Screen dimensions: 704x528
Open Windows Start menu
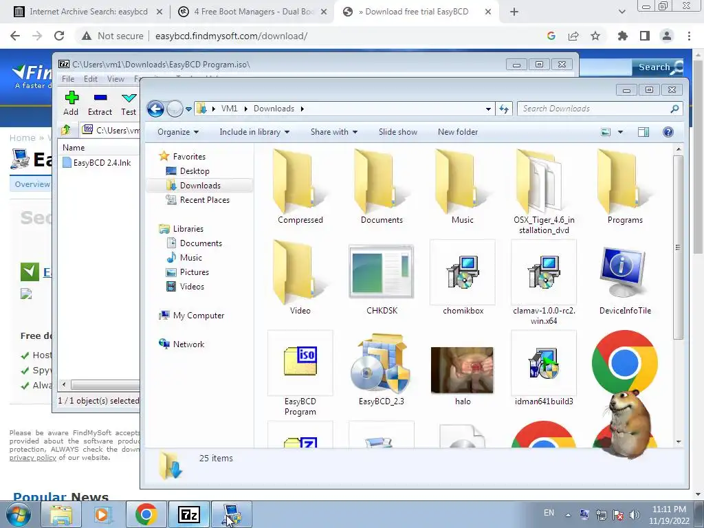tap(18, 514)
